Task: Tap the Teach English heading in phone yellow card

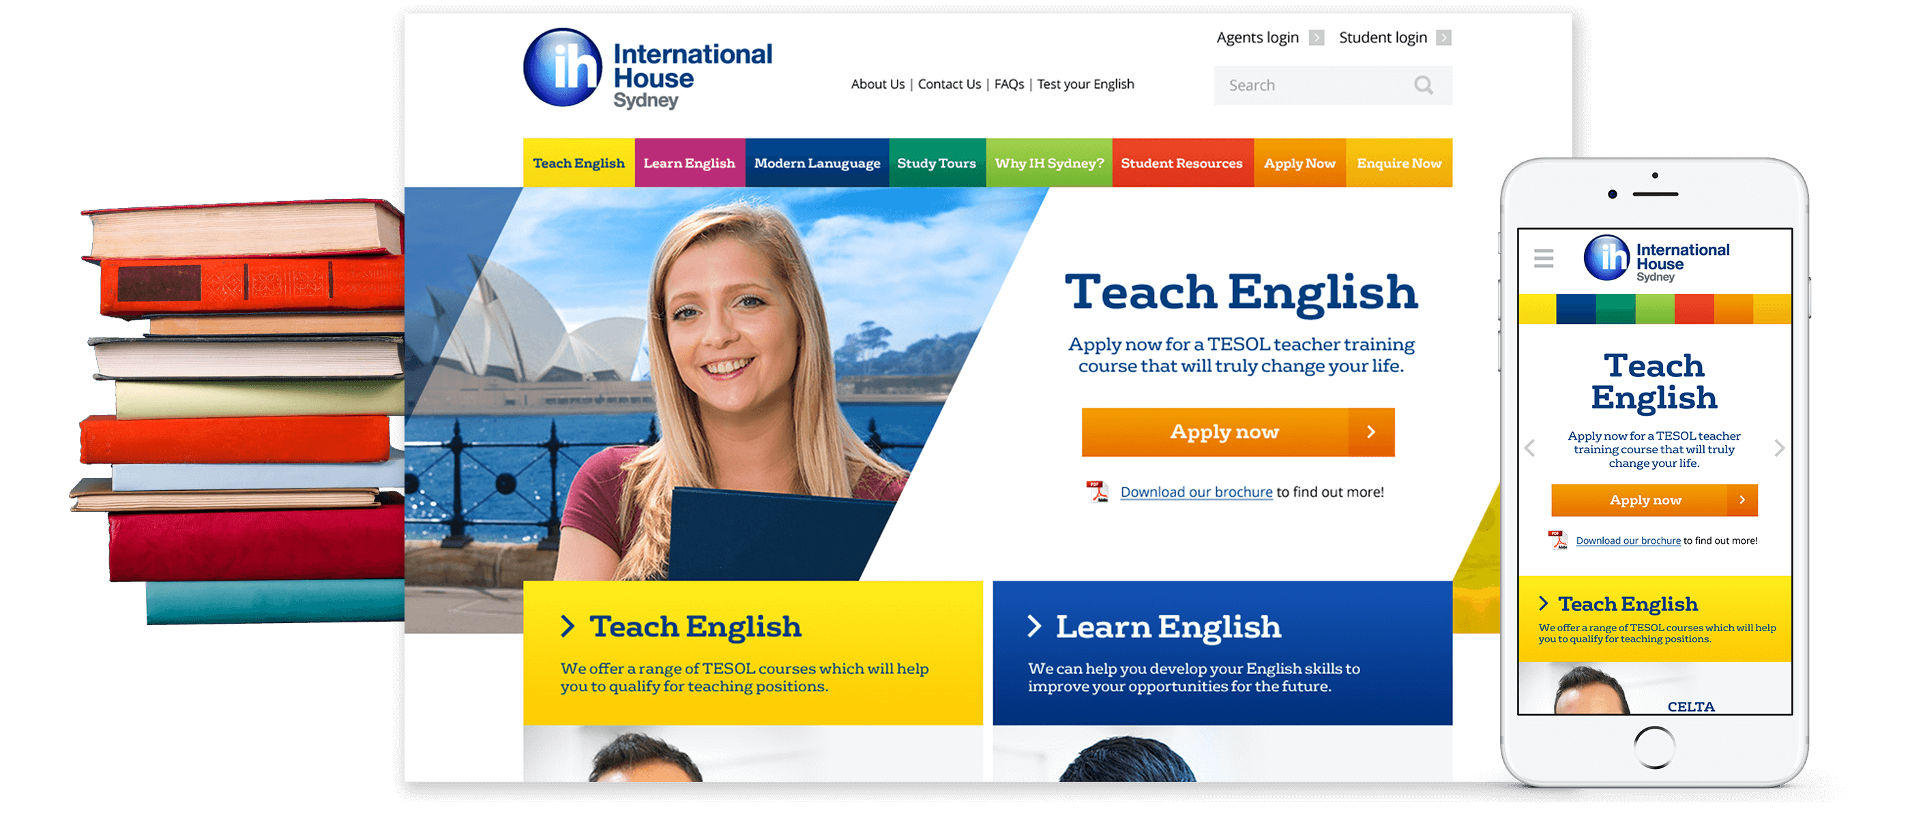Action: pyautogui.click(x=1628, y=604)
